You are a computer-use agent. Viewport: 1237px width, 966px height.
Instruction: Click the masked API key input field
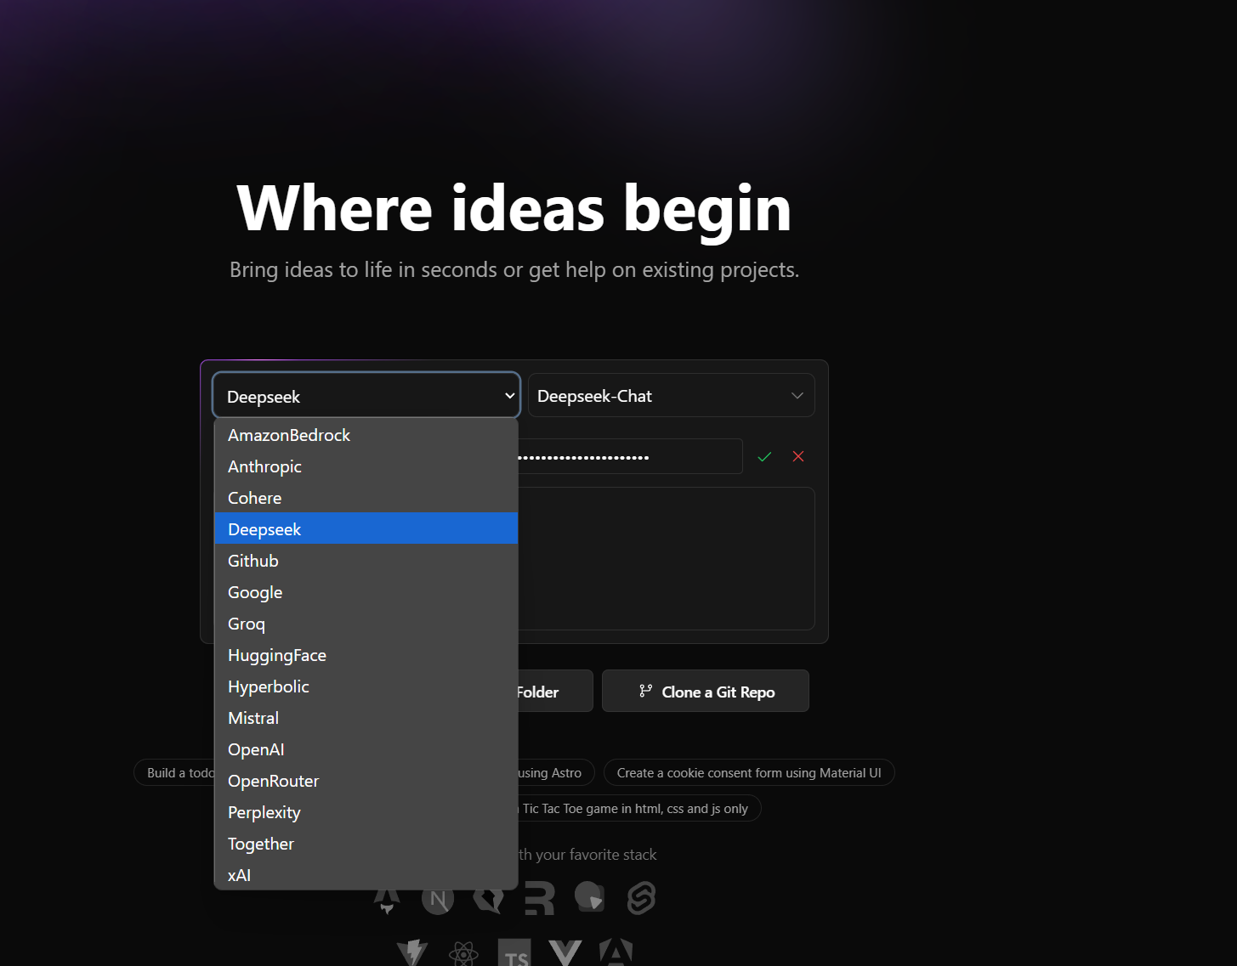(x=629, y=456)
